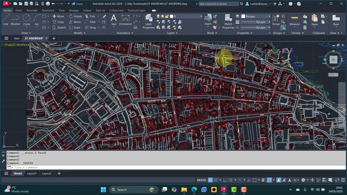347x195 pixels.
Task: Click the object color wheel swatch
Action: (x=237, y=16)
